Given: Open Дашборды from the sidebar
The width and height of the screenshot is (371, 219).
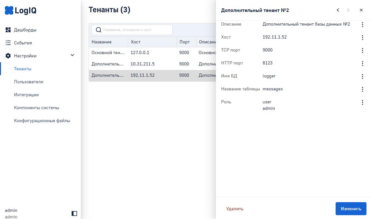Looking at the screenshot, I should coord(25,30).
